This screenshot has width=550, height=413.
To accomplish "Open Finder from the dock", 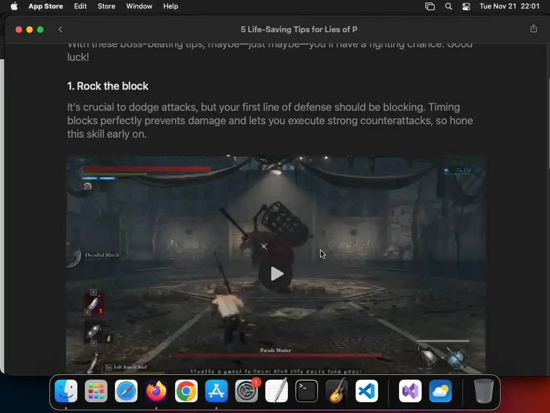I will (x=66, y=390).
